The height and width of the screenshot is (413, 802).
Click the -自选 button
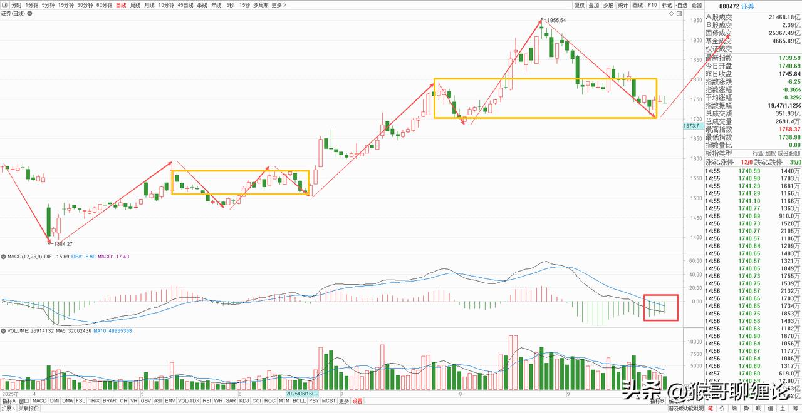pyautogui.click(x=682, y=5)
